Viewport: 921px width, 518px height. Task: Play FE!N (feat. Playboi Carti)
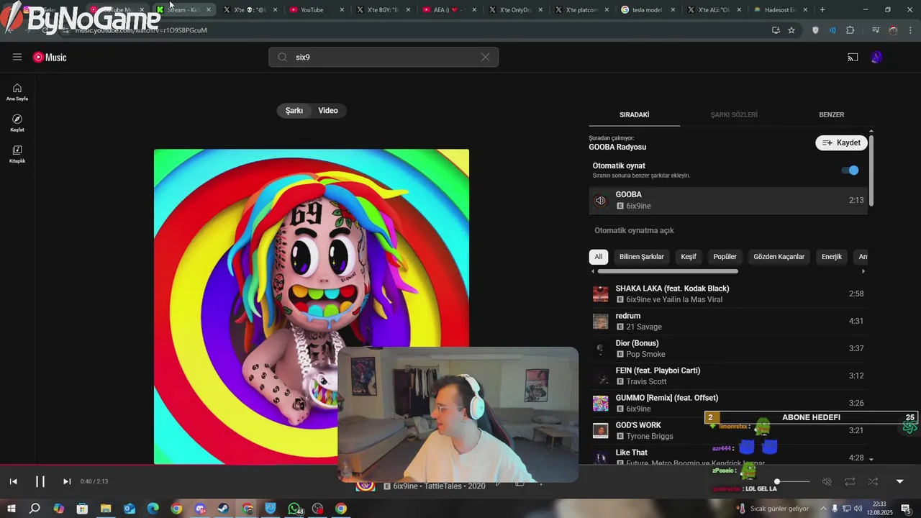point(728,376)
